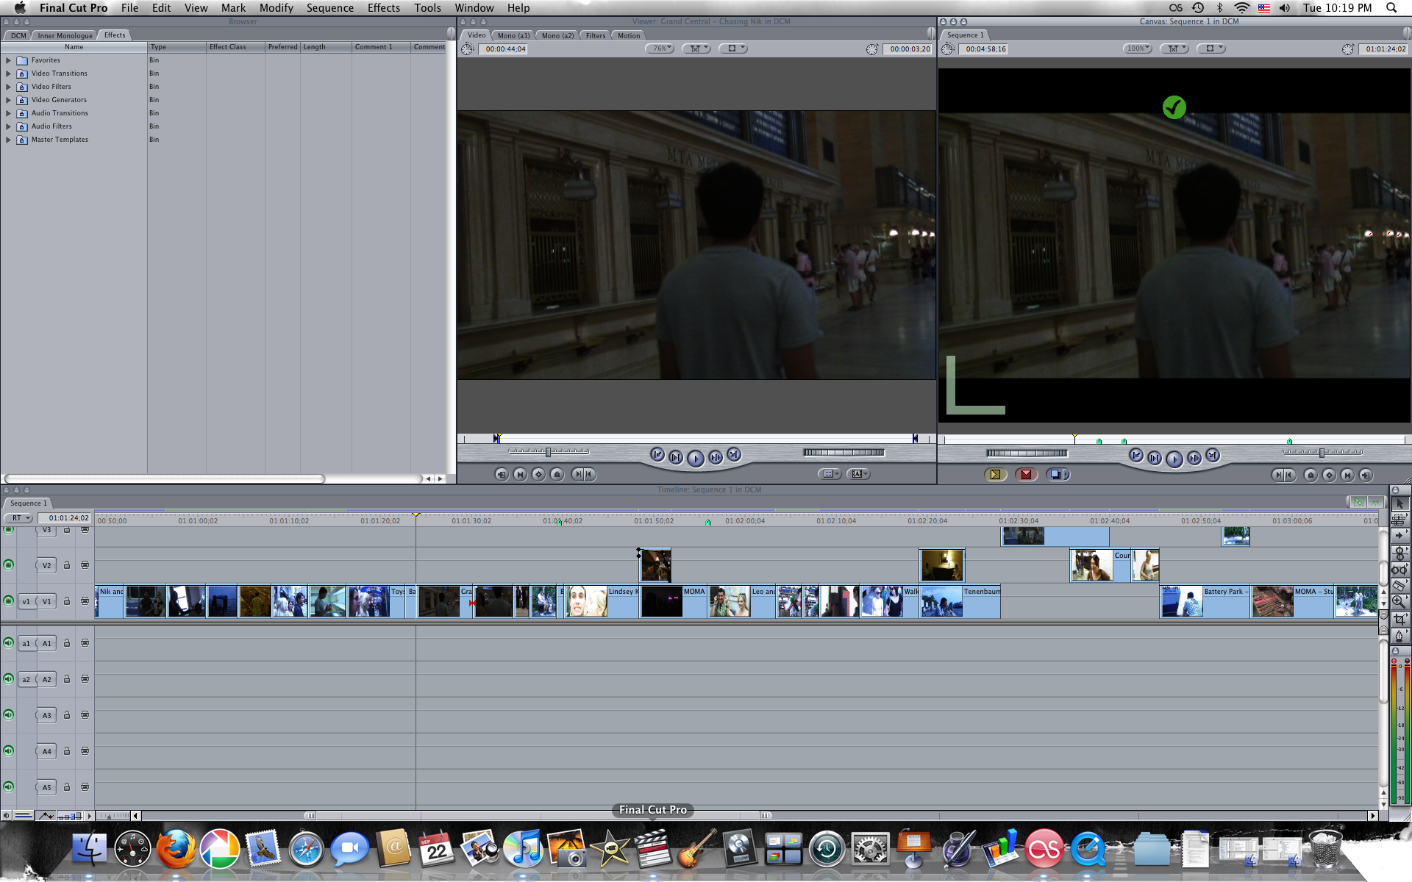Select the Zoom In tool in tool palette
1412x882 pixels.
1399,602
